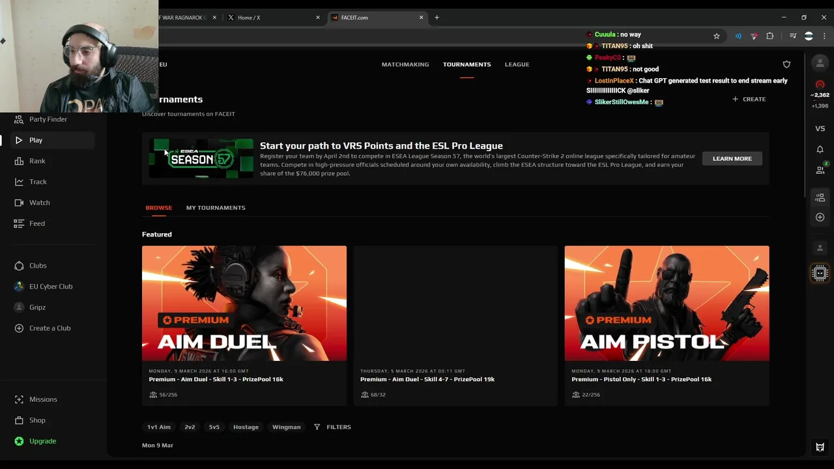Click the green Upgrade star icon
This screenshot has width=834, height=469.
(19, 441)
